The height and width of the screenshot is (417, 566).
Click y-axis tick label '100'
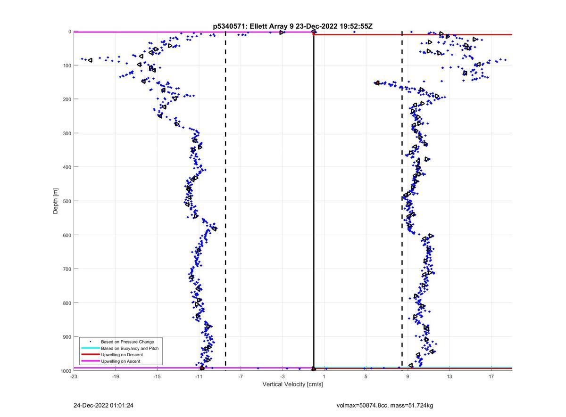[67, 65]
